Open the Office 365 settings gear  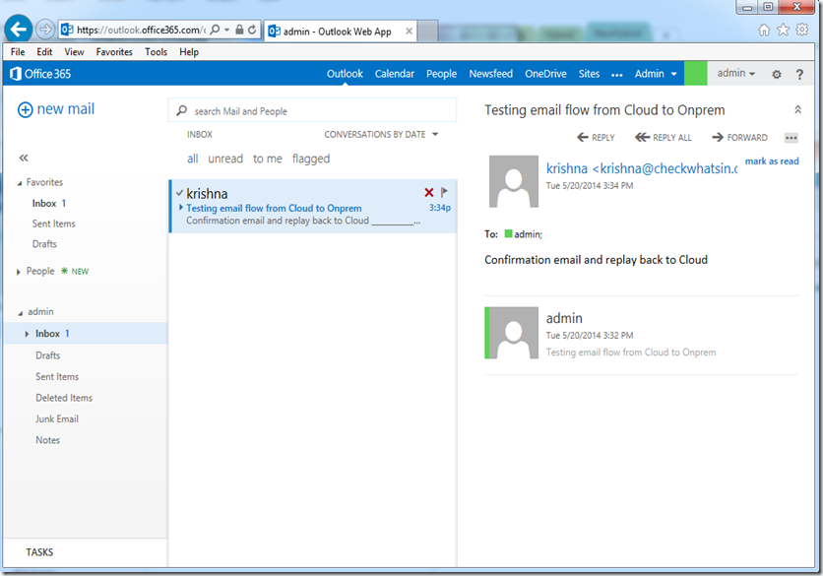[x=777, y=74]
